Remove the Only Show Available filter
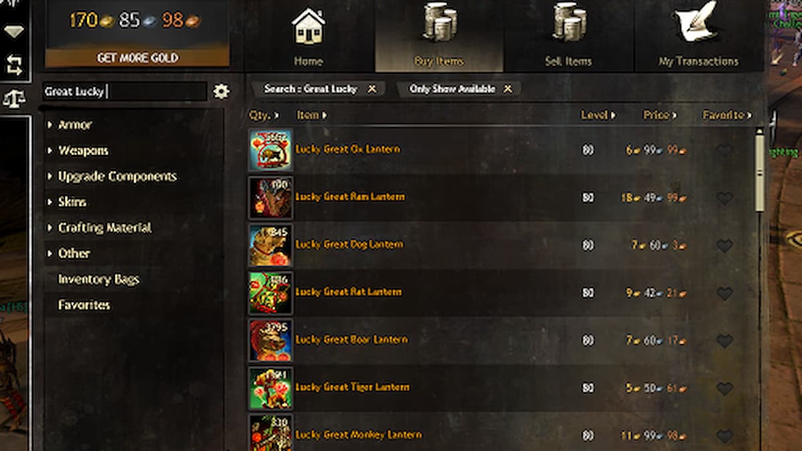 pyautogui.click(x=508, y=89)
